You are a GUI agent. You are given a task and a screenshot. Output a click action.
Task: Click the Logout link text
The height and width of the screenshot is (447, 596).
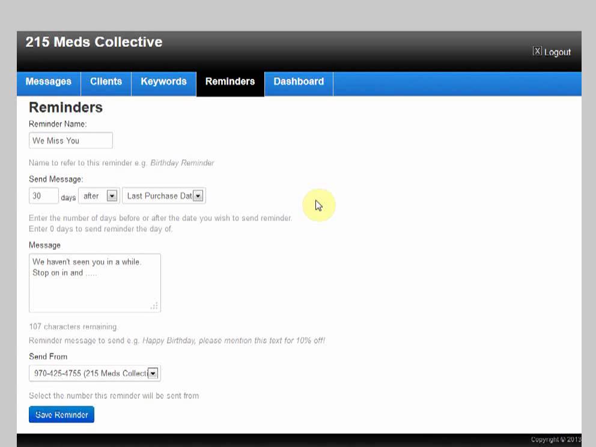558,52
